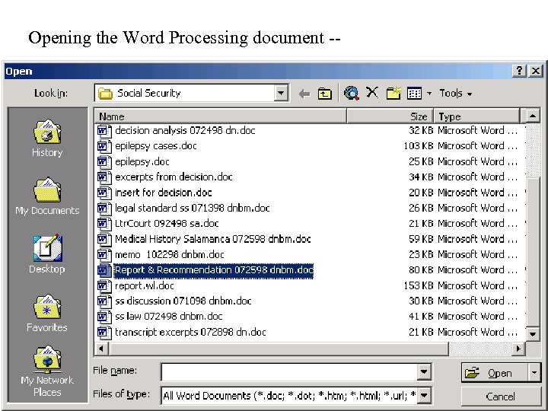Open the Open button options arrow
Viewport: 548px width, 411px height.
click(534, 372)
